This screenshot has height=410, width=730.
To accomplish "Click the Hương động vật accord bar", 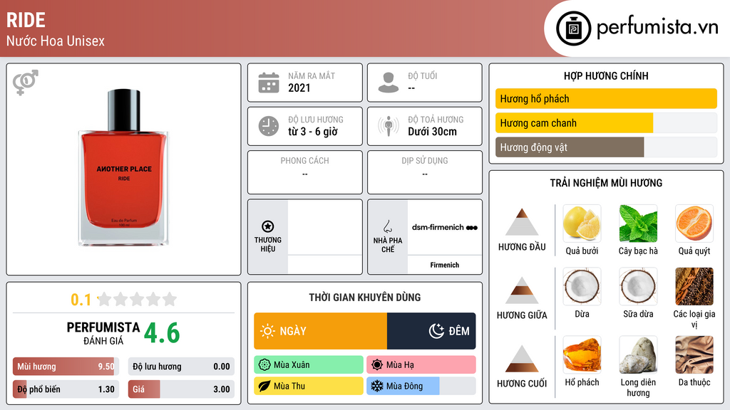I will [x=606, y=147].
